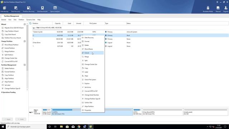Launch Partition Recovery from toolbar
This screenshot has height=129, width=229.
[29, 9]
